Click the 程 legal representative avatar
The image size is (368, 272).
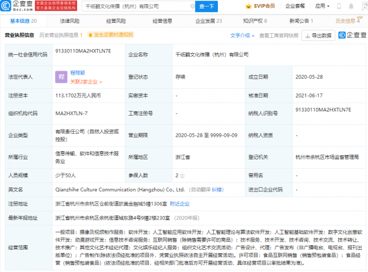[60, 76]
